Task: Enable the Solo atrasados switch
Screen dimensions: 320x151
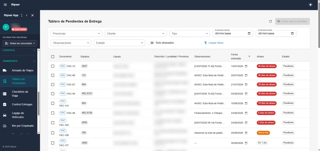Action: click(151, 43)
